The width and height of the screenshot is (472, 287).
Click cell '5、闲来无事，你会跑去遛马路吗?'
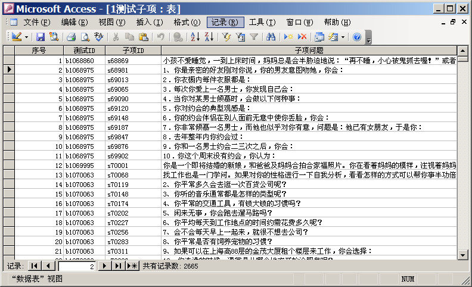(x=309, y=213)
